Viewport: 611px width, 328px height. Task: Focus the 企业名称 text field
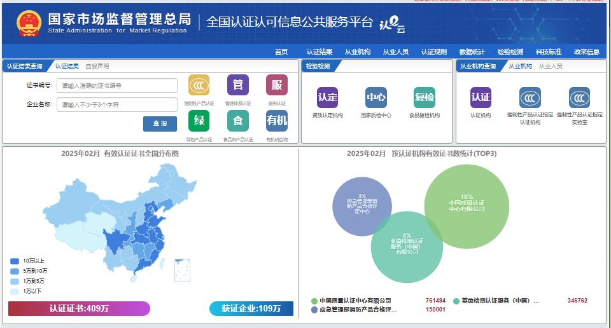click(x=117, y=105)
